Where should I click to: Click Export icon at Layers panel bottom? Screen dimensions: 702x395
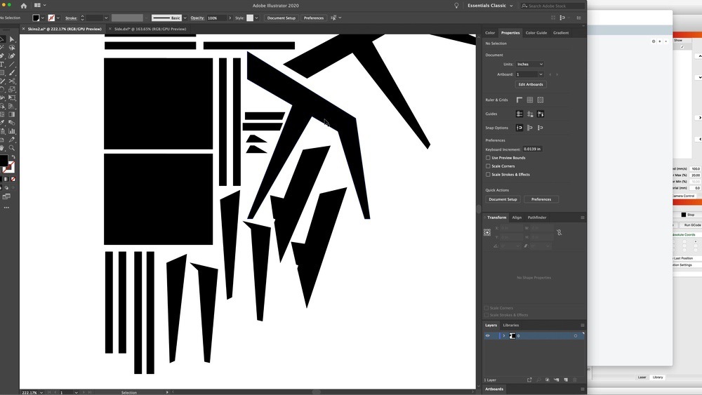pyautogui.click(x=529, y=380)
